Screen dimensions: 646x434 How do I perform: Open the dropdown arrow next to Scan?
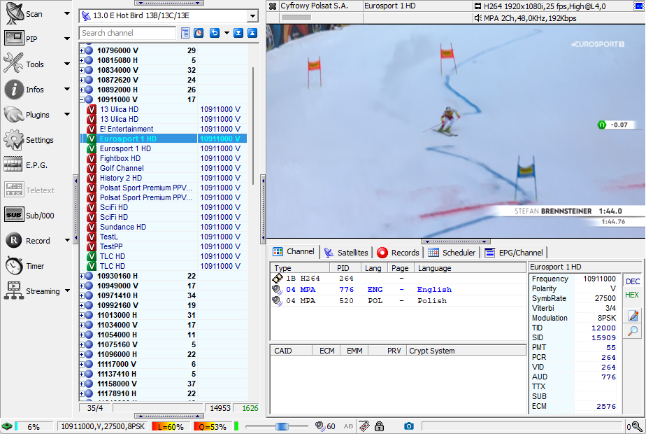67,13
